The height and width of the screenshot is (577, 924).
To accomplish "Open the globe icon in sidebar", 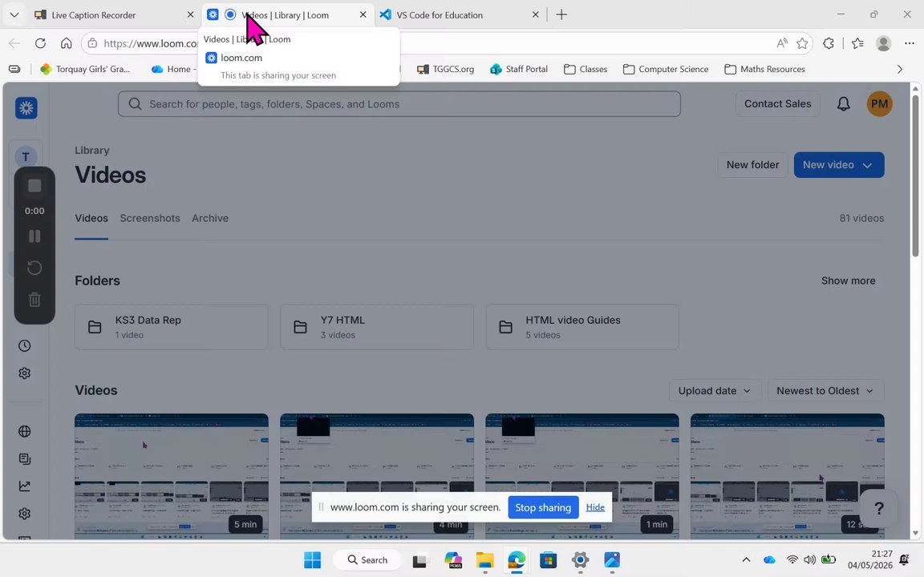I will click(x=24, y=431).
